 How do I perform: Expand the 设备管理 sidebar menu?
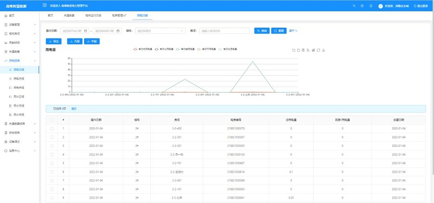(x=20, y=24)
